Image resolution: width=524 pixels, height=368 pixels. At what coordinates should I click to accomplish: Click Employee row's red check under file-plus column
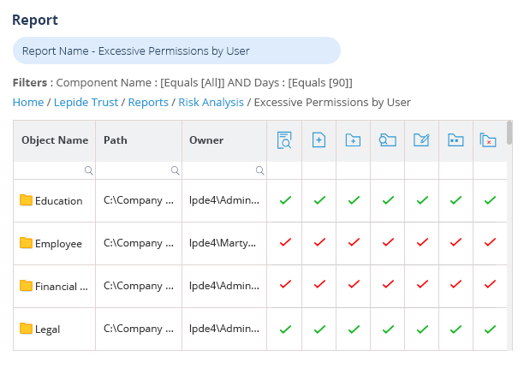320,242
